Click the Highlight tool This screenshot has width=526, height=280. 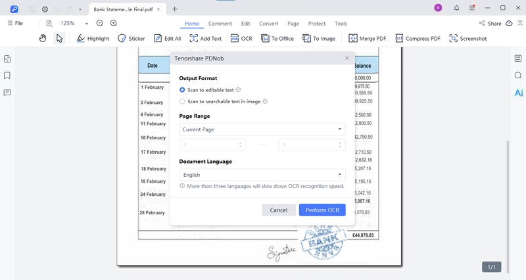[x=93, y=39]
